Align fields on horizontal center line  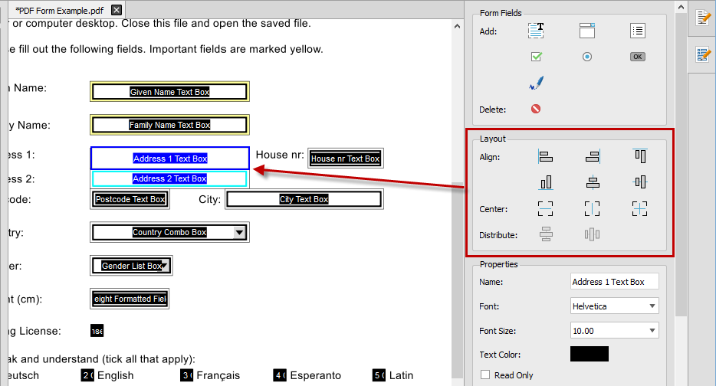640,182
